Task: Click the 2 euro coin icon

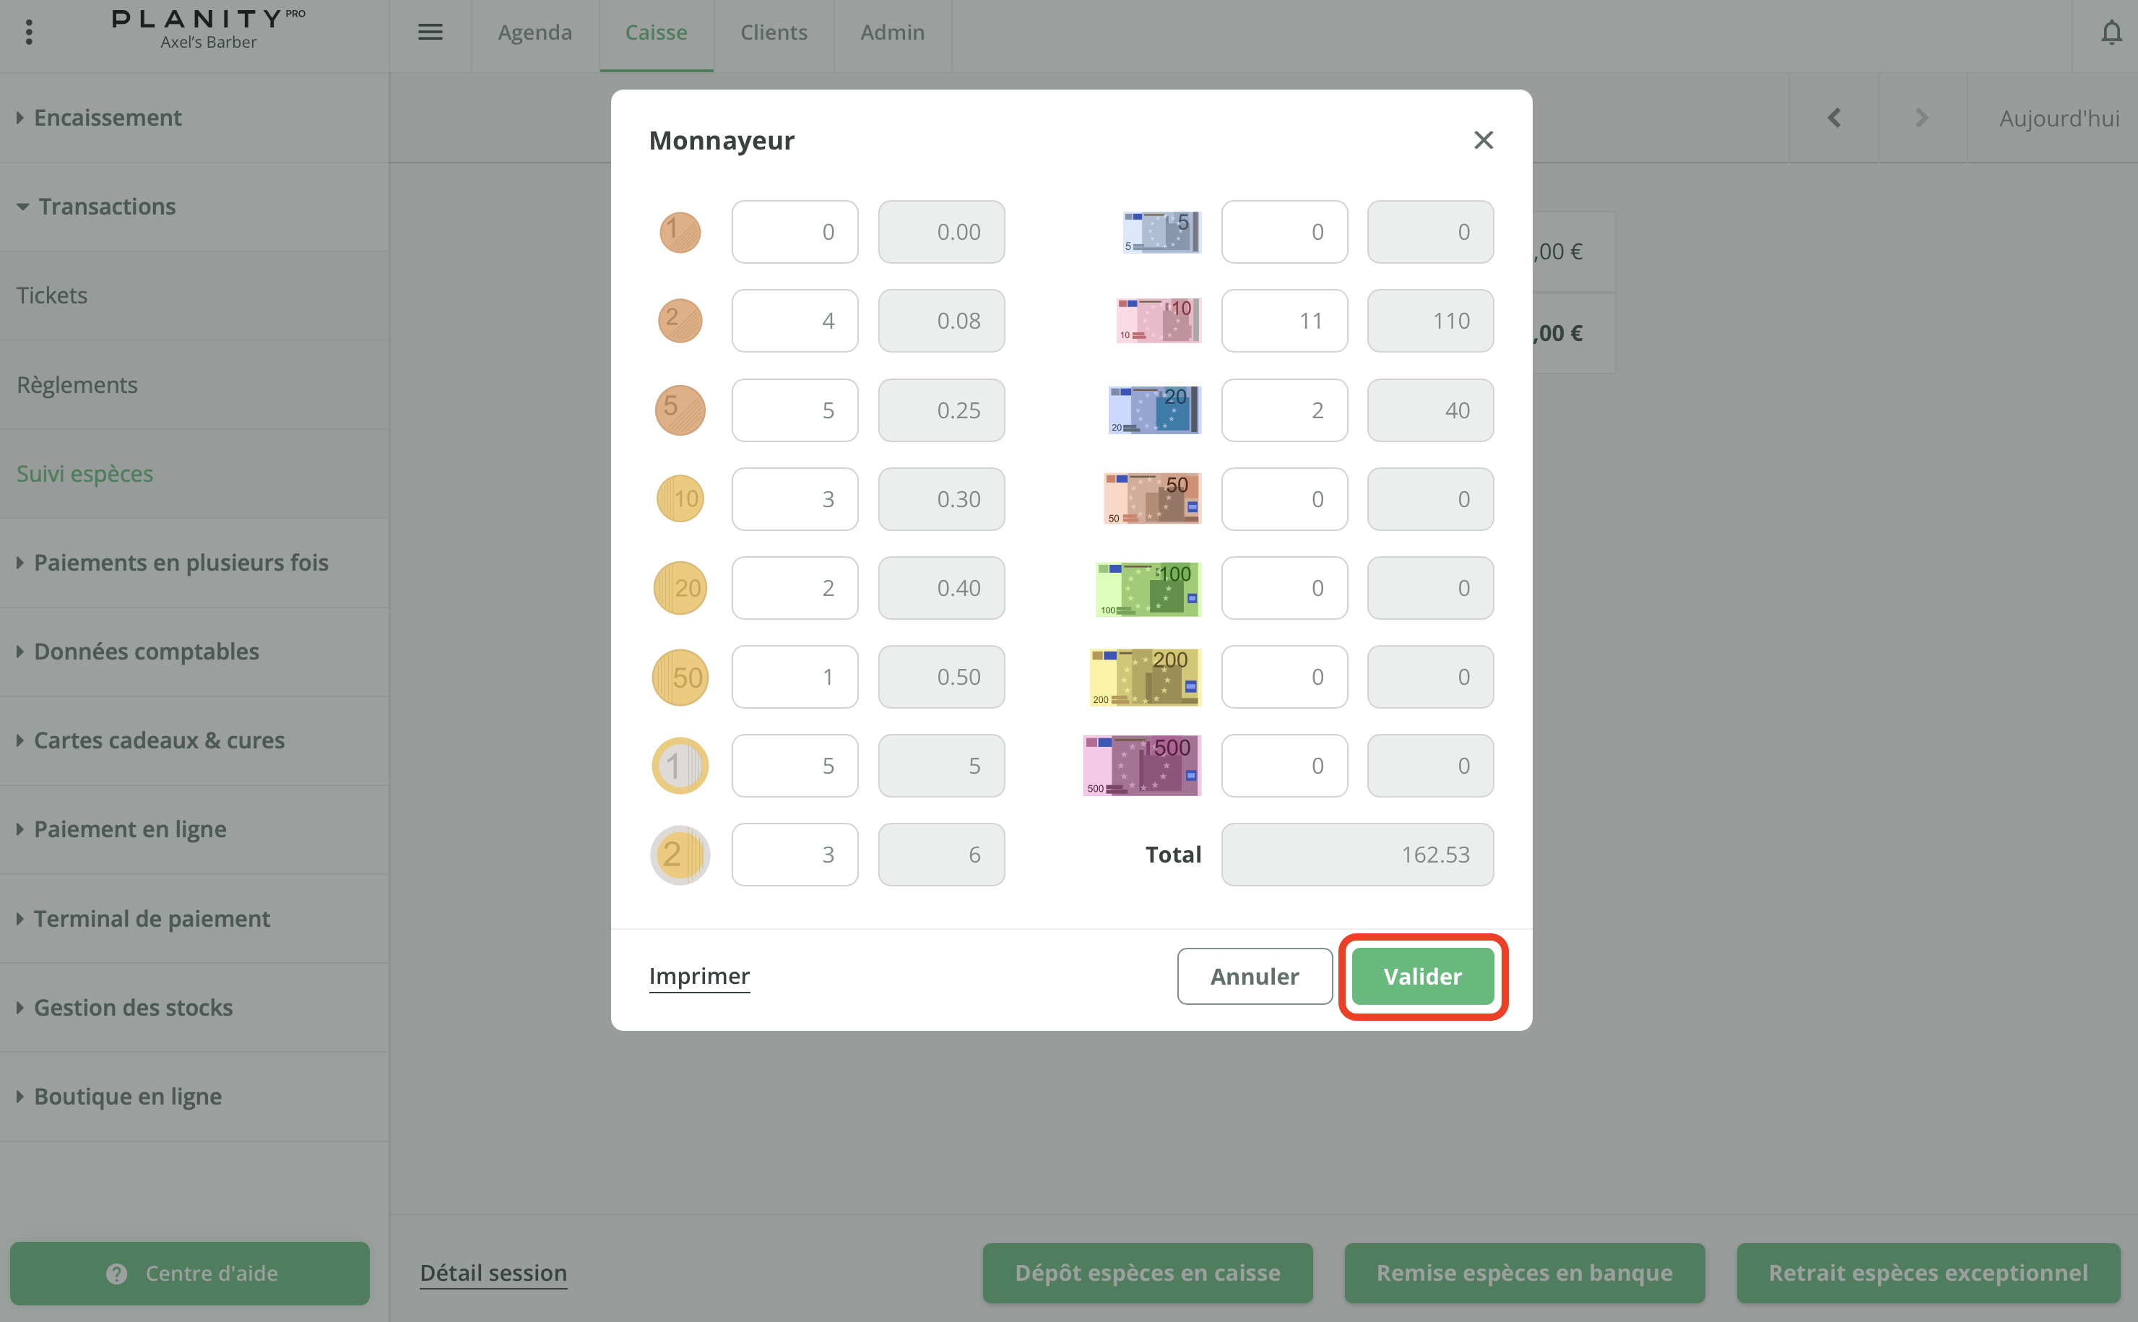Action: coord(680,854)
